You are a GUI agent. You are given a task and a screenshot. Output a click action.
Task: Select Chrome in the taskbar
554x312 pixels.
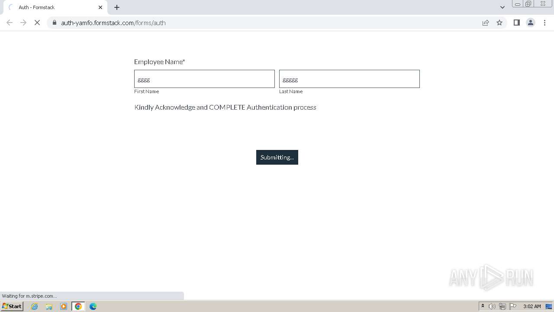[78, 306]
